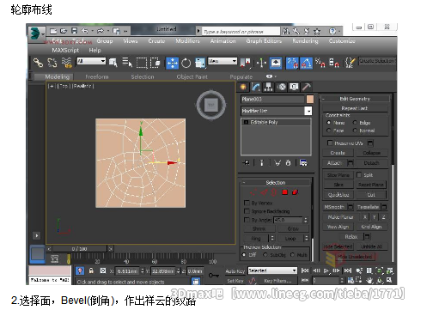Select the Select and Scale tool
Viewport: 439px width, 310px height.
[x=200, y=63]
